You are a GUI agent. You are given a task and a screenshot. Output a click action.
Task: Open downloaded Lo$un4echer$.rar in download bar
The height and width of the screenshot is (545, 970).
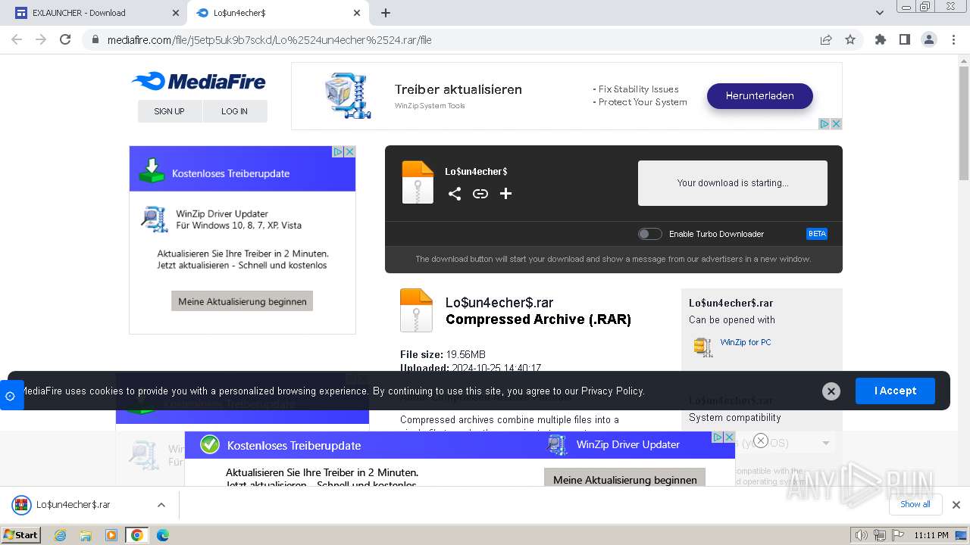coord(74,505)
